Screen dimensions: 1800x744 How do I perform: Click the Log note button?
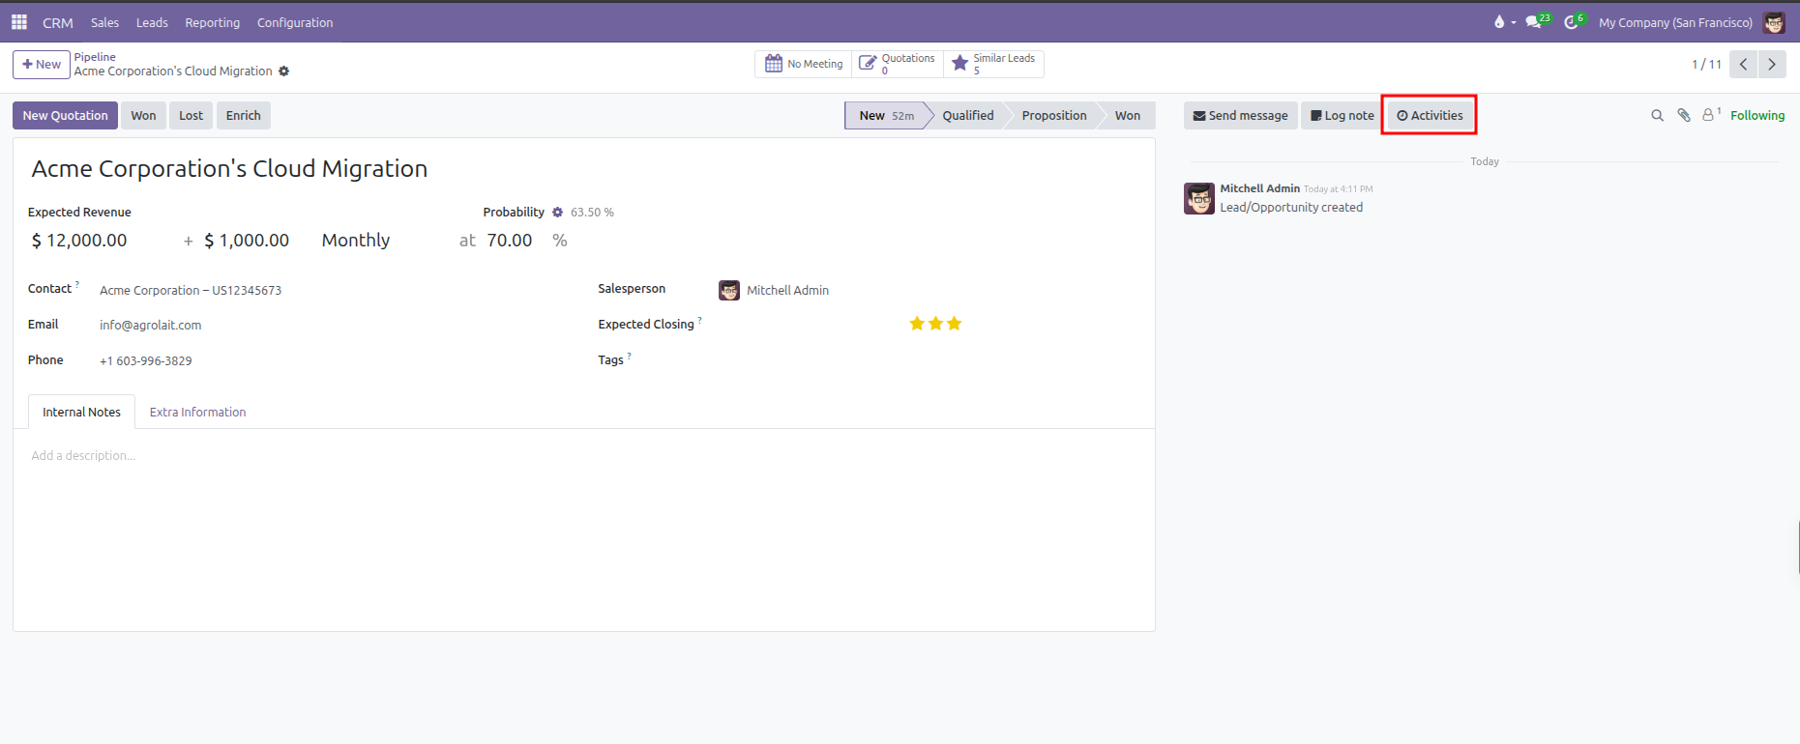[1343, 116]
